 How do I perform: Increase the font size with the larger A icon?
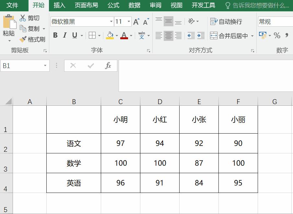[x=136, y=22]
